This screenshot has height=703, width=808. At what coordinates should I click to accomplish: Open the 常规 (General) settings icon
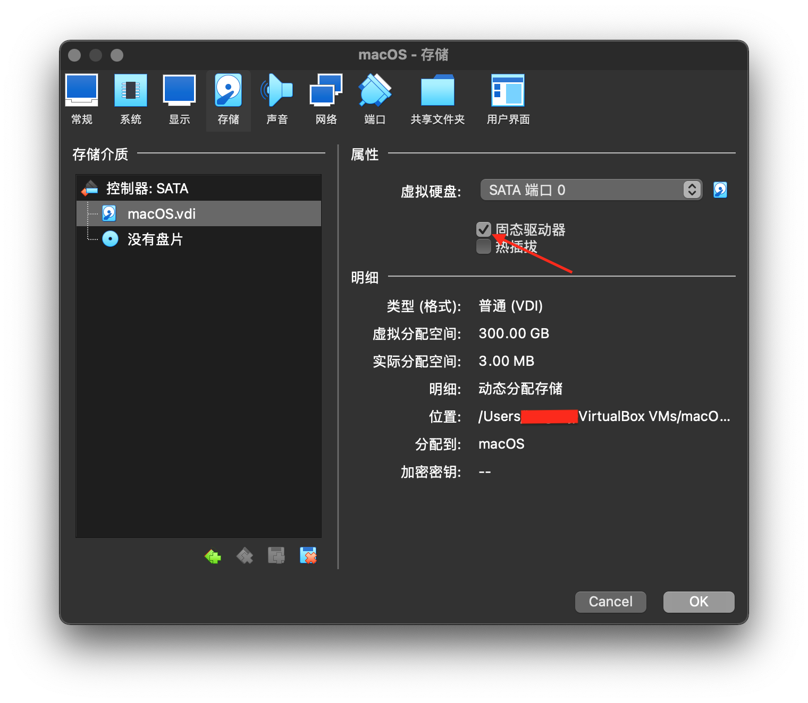click(x=82, y=100)
